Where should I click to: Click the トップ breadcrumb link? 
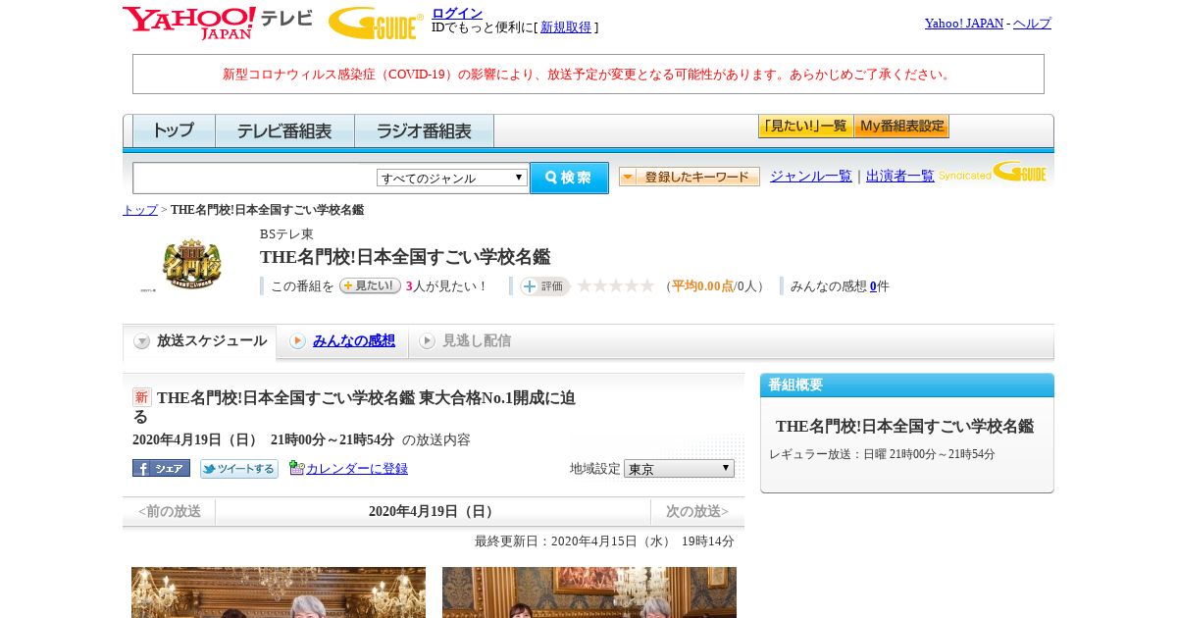click(140, 210)
